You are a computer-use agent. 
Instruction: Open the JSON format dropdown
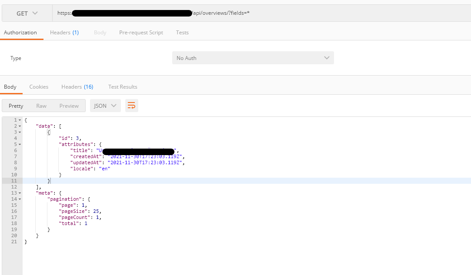[105, 106]
